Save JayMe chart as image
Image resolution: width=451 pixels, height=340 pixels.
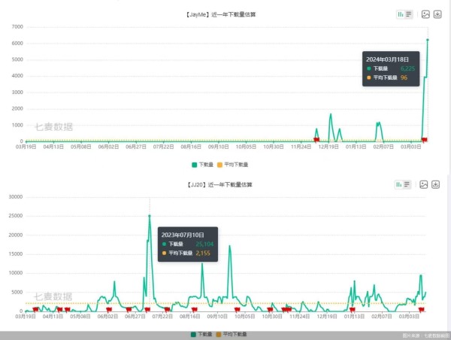pyautogui.click(x=425, y=14)
